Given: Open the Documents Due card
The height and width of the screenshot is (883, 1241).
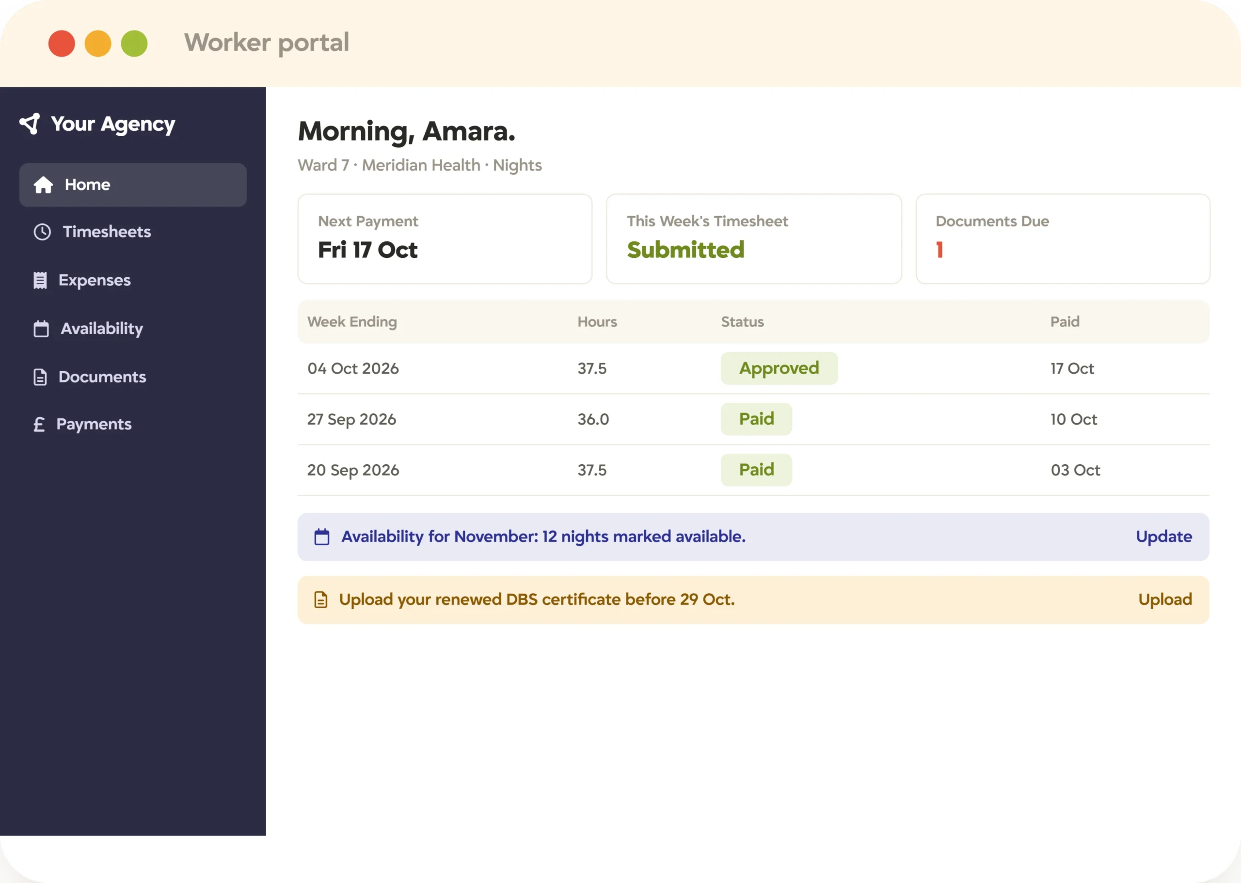Looking at the screenshot, I should coord(1063,239).
